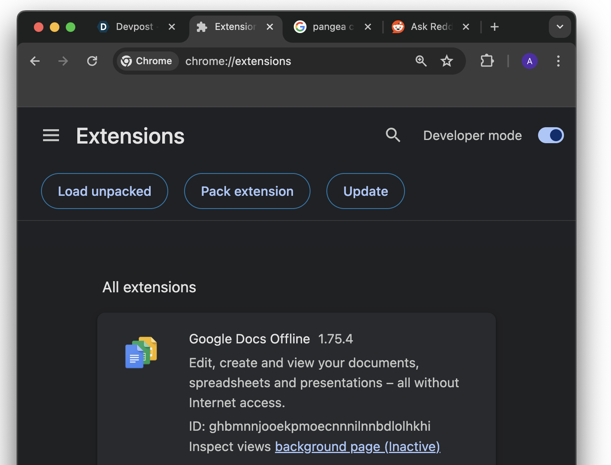
Task: Close the pangea Google search tab
Action: (x=368, y=27)
